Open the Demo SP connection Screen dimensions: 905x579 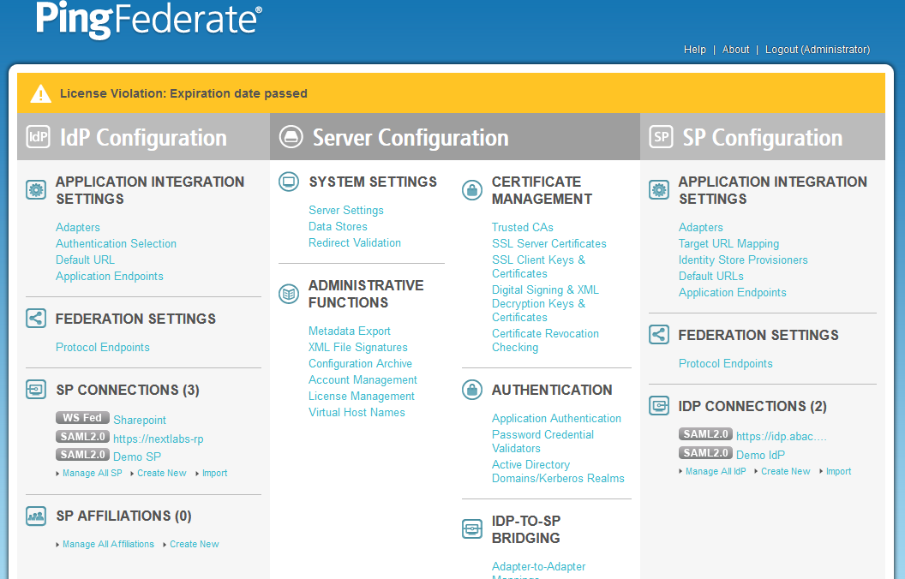tap(137, 457)
